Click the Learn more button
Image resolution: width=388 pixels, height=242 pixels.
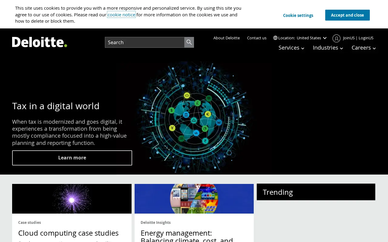click(72, 158)
